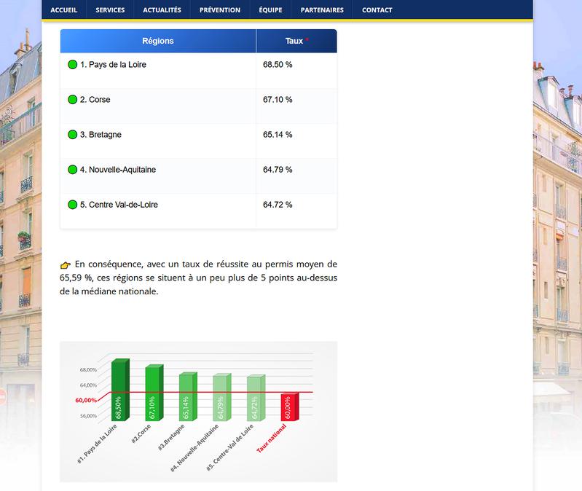The width and height of the screenshot is (582, 491).
Task: Click the green dot beside Pays de la Loire
Action: click(73, 65)
